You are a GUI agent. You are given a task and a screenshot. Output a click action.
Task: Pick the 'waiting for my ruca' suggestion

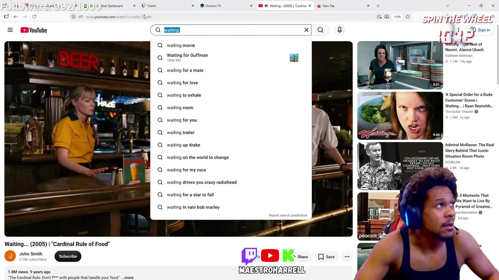click(x=231, y=170)
